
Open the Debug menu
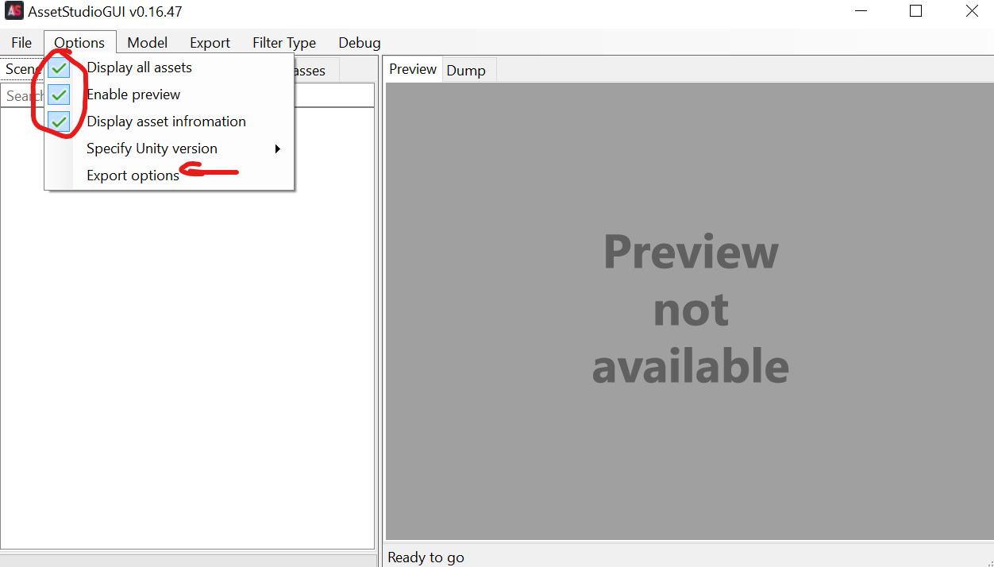click(x=360, y=43)
